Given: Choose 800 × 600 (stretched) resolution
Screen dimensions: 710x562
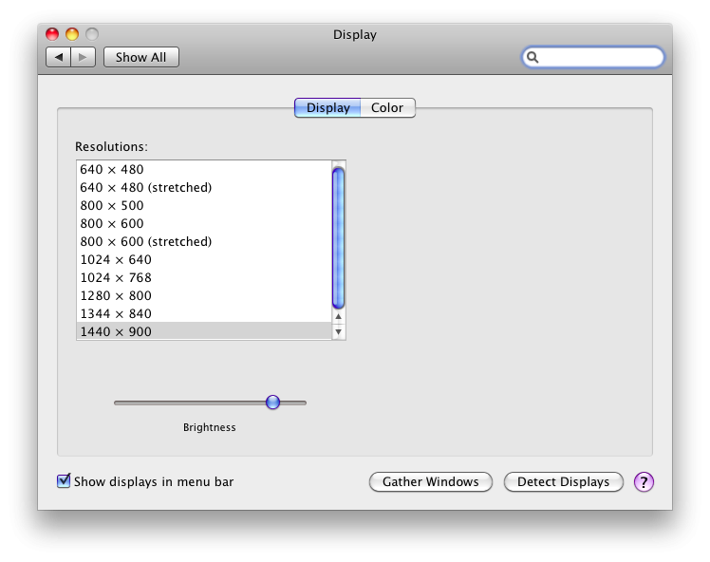Looking at the screenshot, I should pos(145,241).
